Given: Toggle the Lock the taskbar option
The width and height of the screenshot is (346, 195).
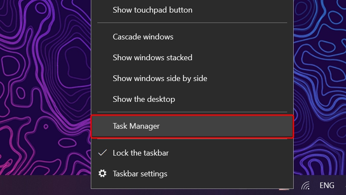Looking at the screenshot, I should point(192,153).
